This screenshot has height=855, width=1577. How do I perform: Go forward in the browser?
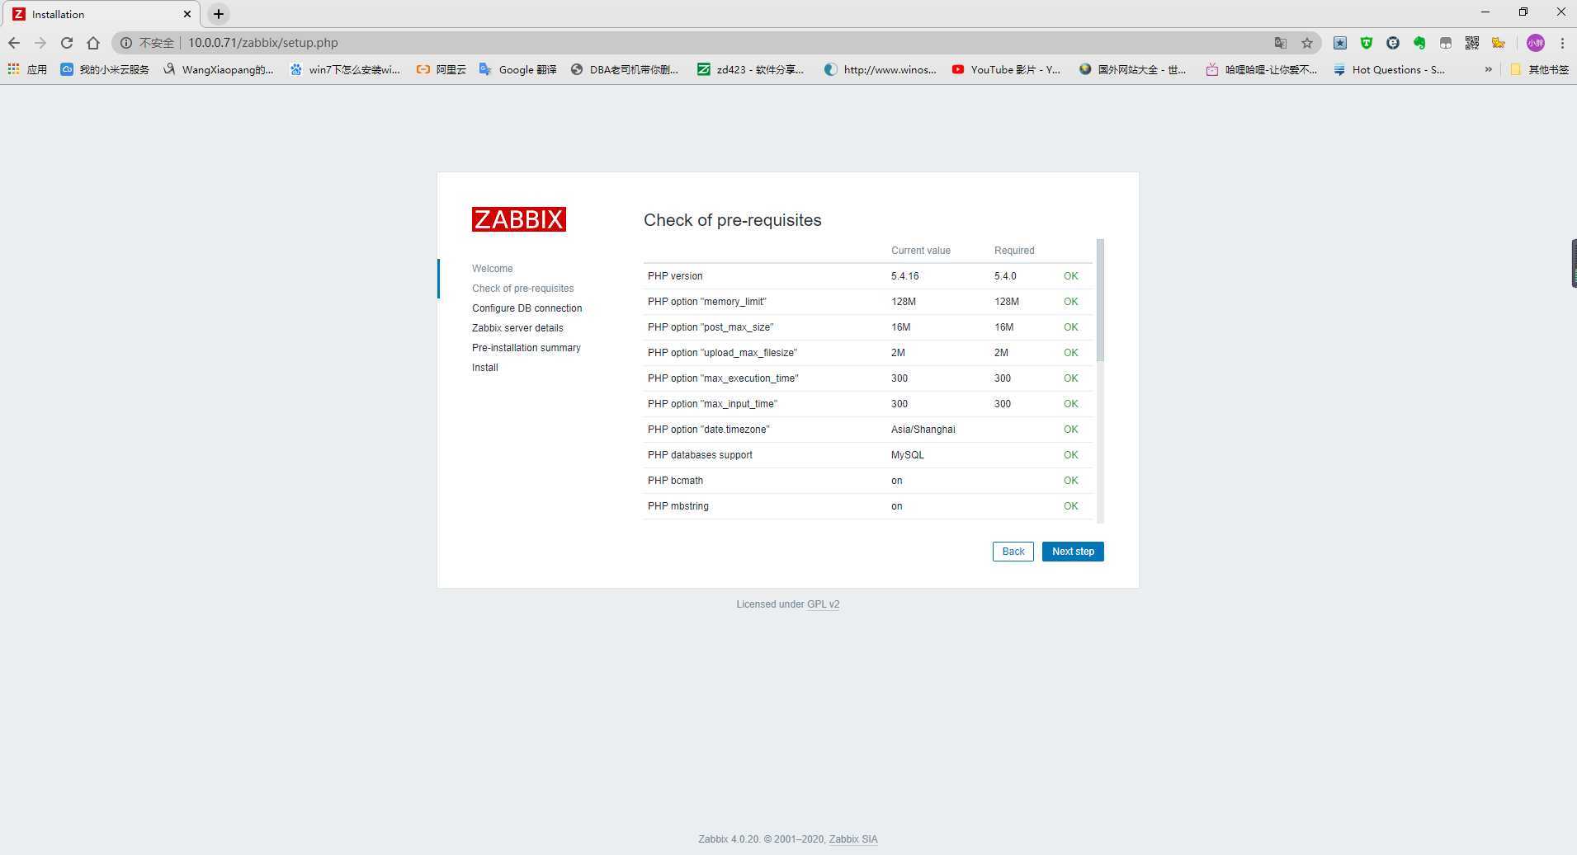click(40, 43)
